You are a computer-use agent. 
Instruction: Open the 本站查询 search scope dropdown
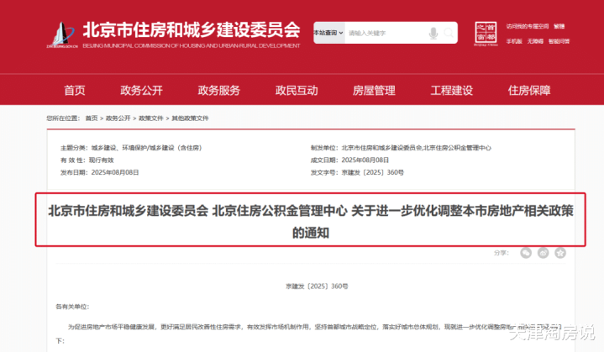(328, 33)
